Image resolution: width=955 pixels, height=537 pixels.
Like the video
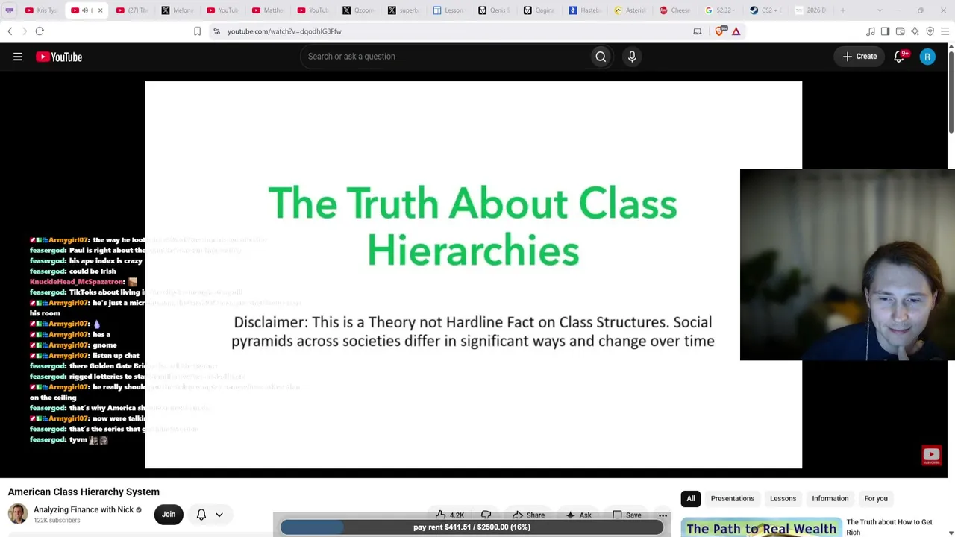pyautogui.click(x=451, y=515)
